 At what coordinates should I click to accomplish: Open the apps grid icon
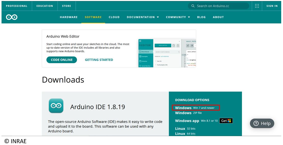pyautogui.click(x=257, y=6)
